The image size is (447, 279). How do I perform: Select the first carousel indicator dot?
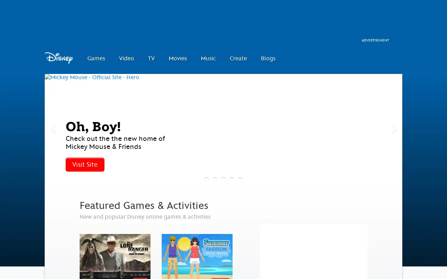pyautogui.click(x=207, y=179)
